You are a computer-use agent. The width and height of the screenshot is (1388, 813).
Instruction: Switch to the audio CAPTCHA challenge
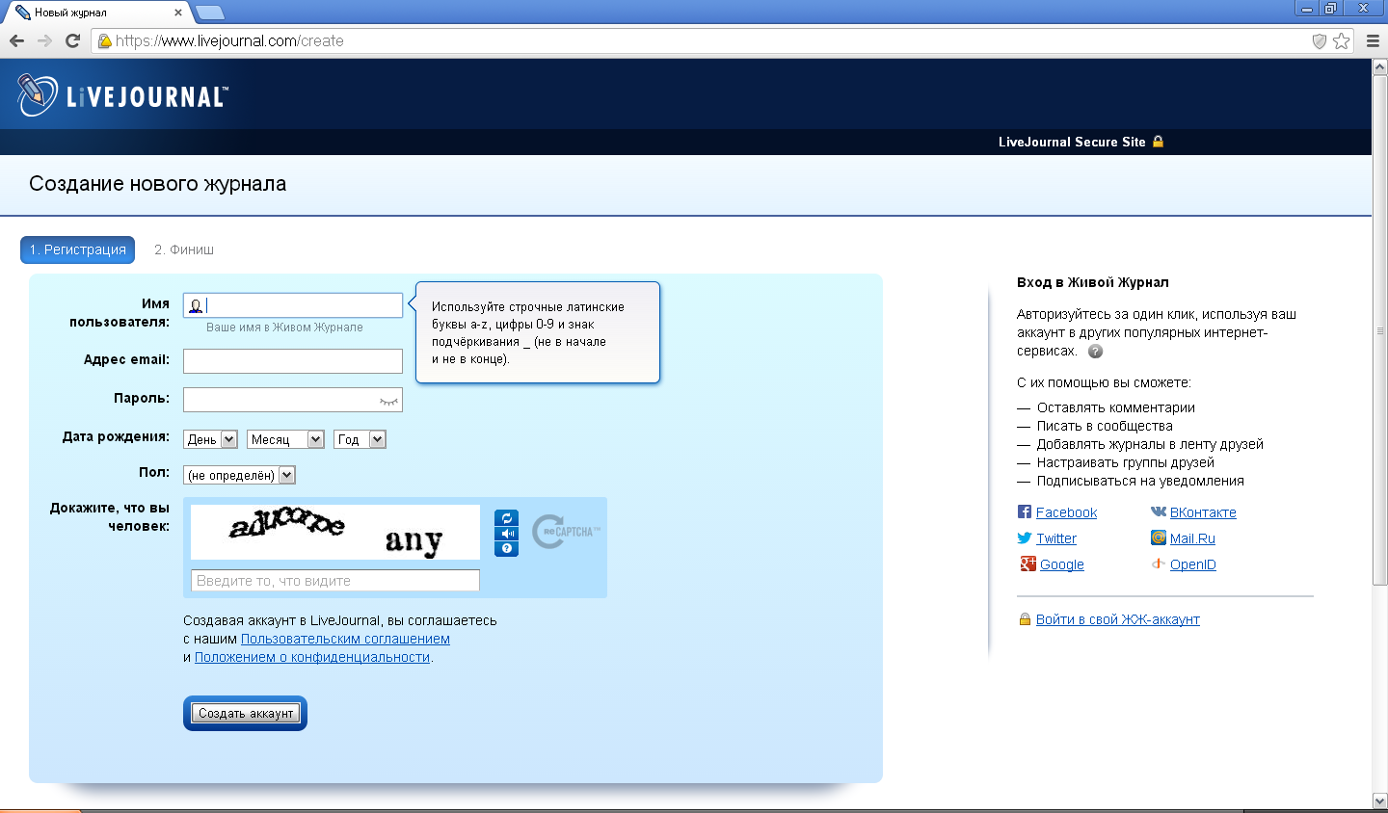(x=506, y=534)
